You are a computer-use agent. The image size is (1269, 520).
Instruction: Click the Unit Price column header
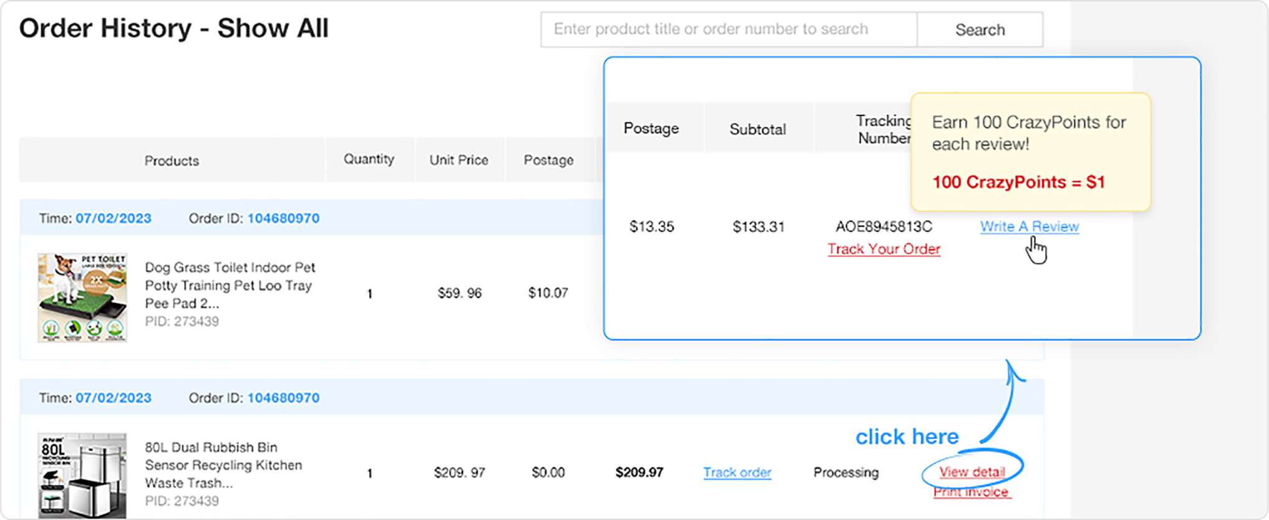[x=459, y=160]
